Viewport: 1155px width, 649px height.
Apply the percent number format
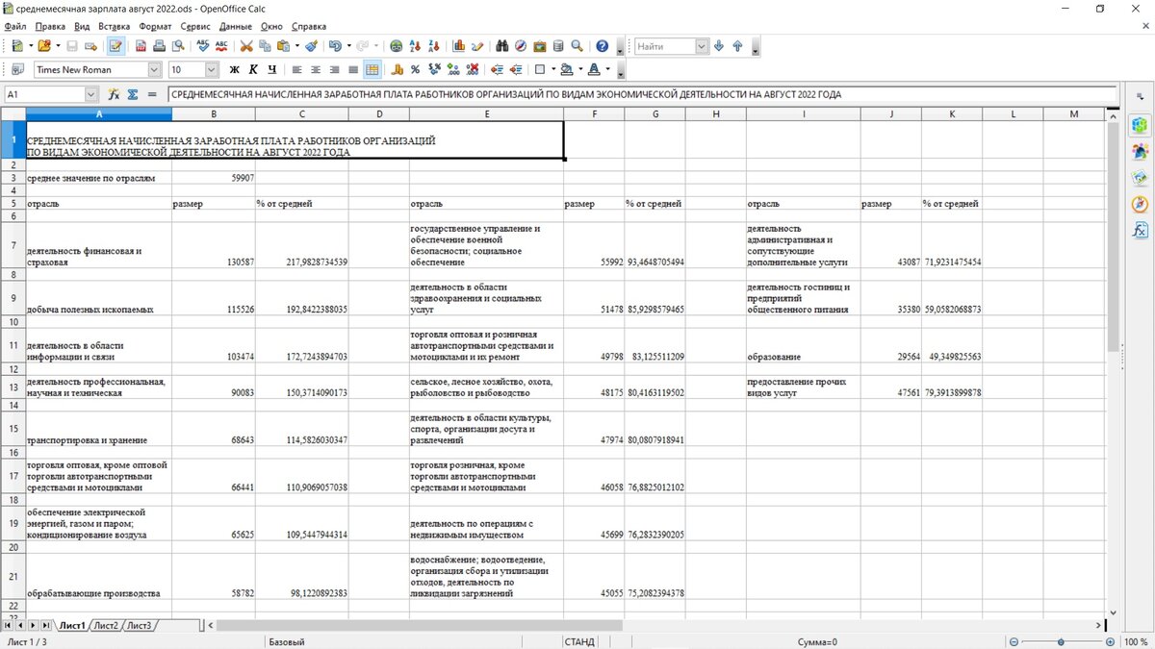[415, 69]
